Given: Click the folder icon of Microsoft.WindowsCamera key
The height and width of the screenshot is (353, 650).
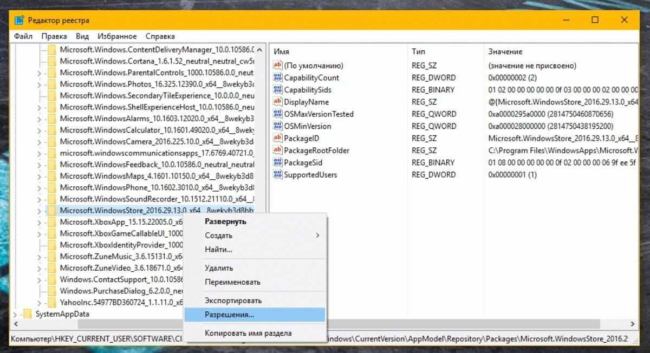Looking at the screenshot, I should [52, 141].
